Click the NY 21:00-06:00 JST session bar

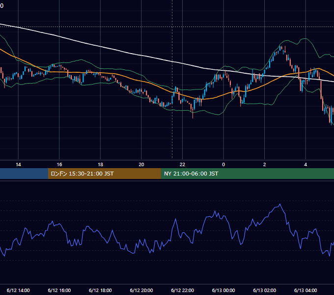click(247, 174)
